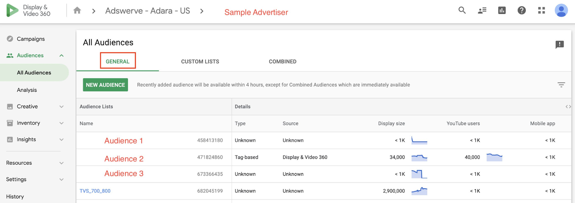This screenshot has height=203, width=575.
Task: Click audience ID 682045199
Action: [210, 191]
